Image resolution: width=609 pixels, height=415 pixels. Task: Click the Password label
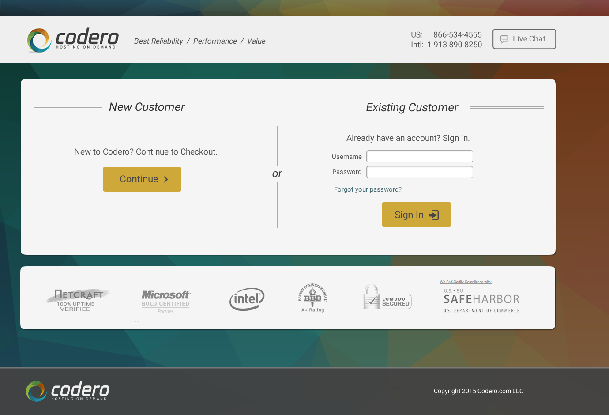coord(347,172)
